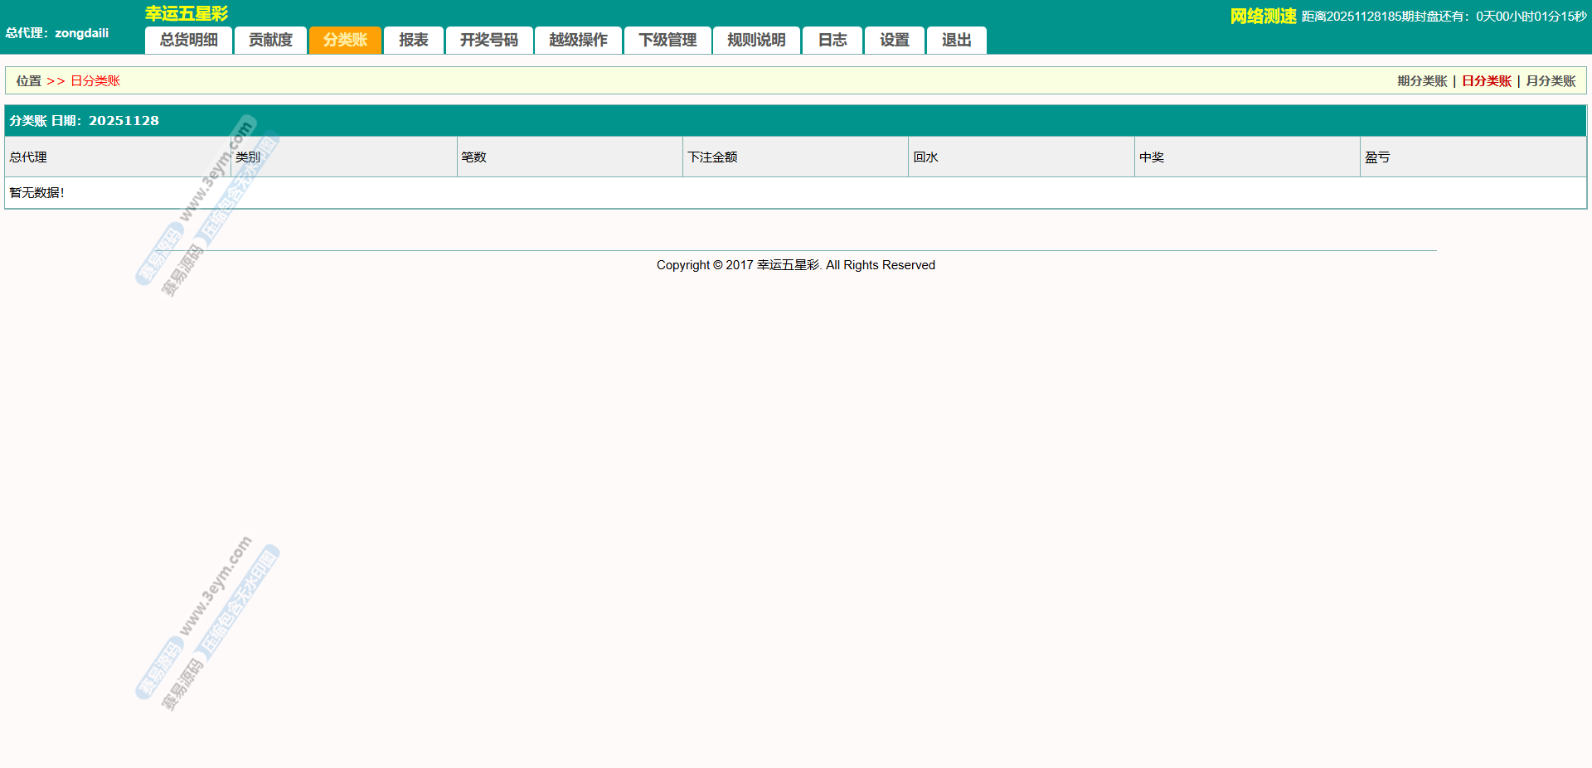Switch to the 贡献度 tab
1592x768 pixels.
pyautogui.click(x=270, y=40)
